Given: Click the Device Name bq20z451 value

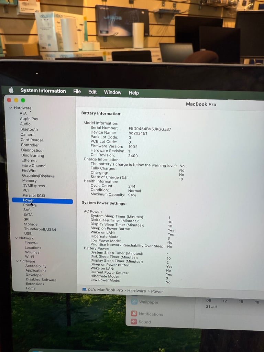Looking at the screenshot, I should [x=138, y=133].
